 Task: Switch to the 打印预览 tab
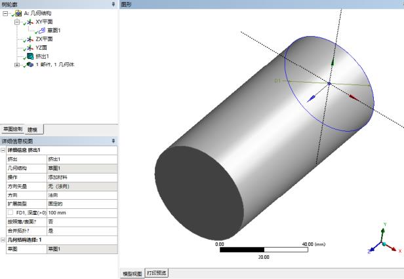click(x=156, y=273)
